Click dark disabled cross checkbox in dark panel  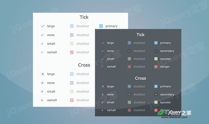click(x=129, y=94)
